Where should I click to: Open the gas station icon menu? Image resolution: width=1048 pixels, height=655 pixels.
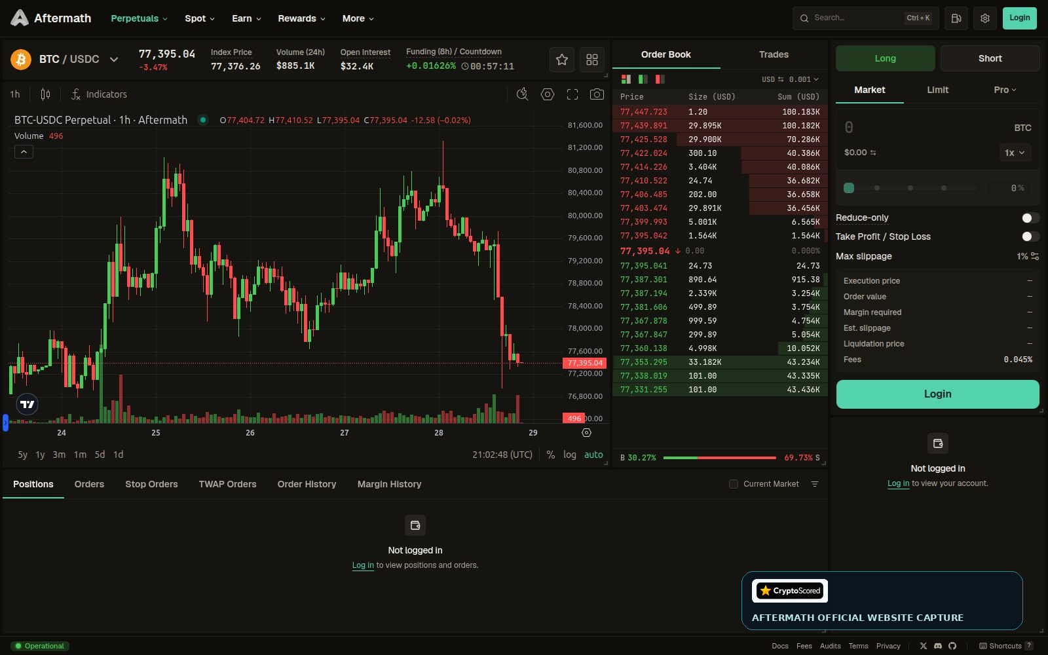[x=956, y=18]
